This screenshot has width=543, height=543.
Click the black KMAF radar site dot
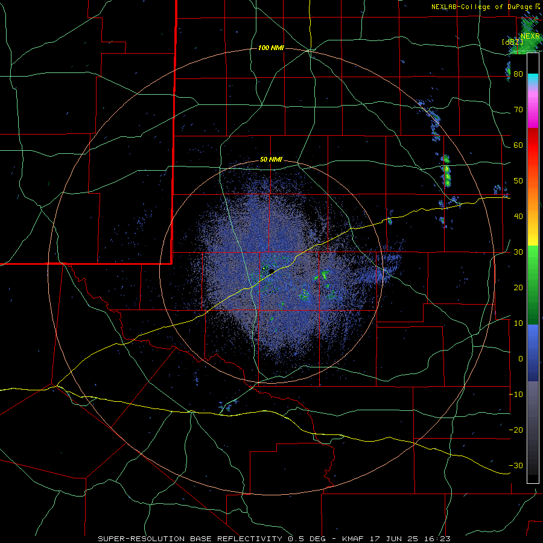coord(271,271)
